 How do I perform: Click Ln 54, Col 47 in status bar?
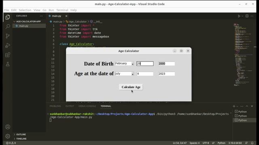point(180,143)
